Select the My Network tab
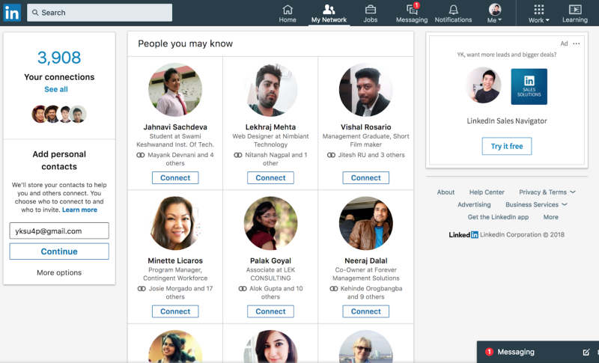Screen dimensions: 599x363 [x=329, y=13]
